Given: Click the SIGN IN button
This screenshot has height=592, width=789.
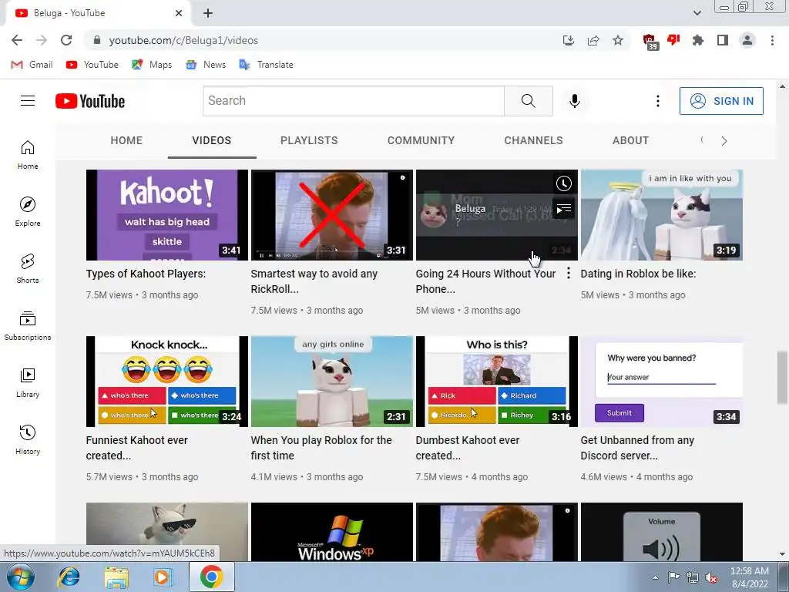Looking at the screenshot, I should click(x=721, y=101).
